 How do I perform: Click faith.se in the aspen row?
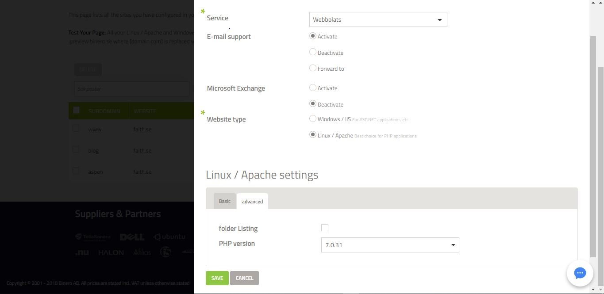[x=142, y=172]
